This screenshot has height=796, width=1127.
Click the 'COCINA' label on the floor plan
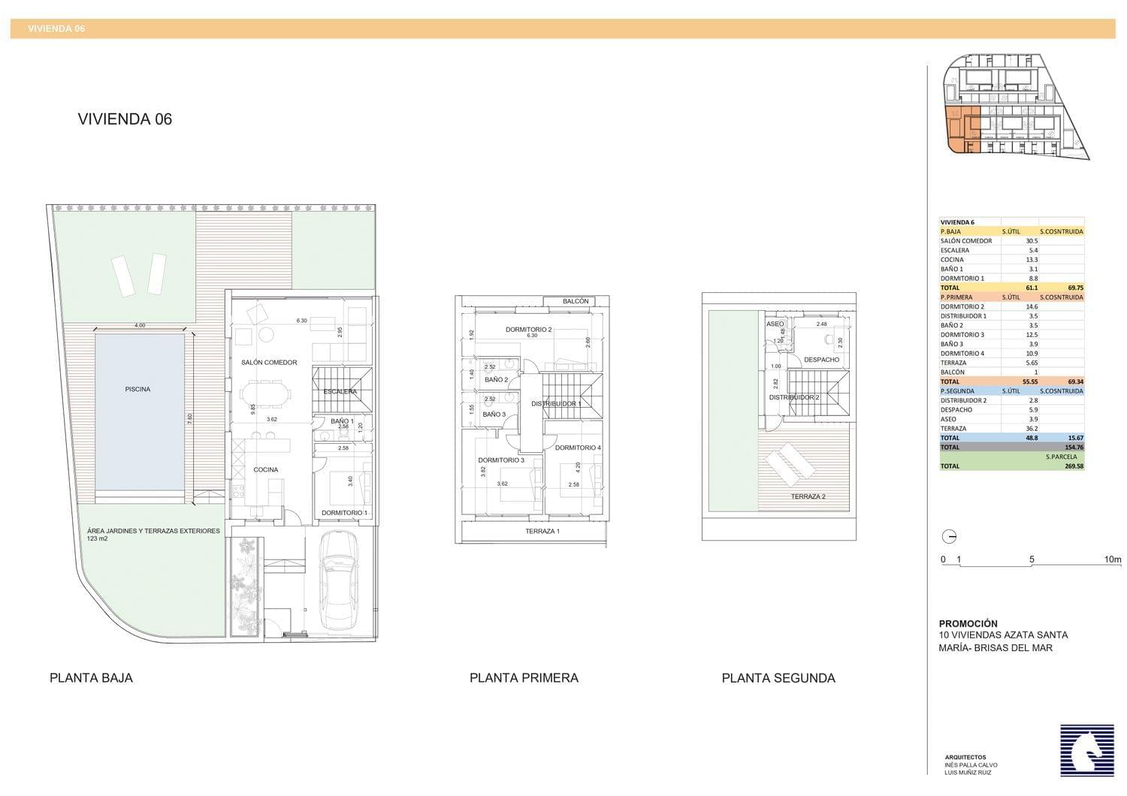[266, 469]
